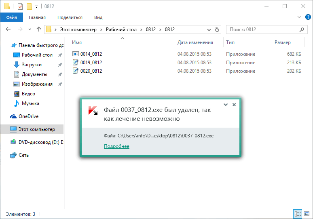Viewport: 313px width, 219px height.
Task: Select Панель быстрого доступа in navigation pane
Action: pos(37,45)
